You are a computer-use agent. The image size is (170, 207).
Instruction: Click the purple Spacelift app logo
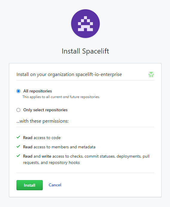pyautogui.click(x=85, y=24)
